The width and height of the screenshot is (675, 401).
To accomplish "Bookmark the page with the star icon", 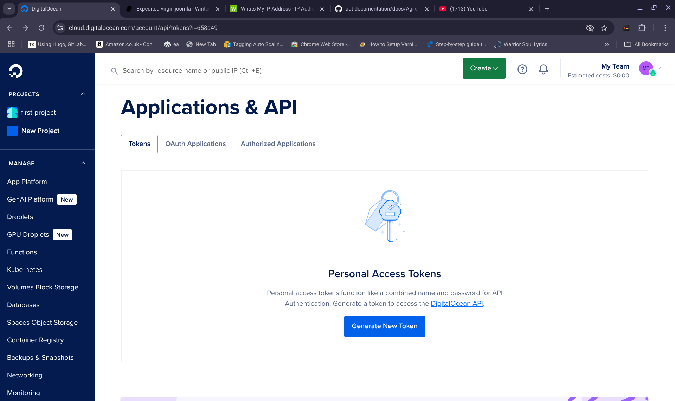I will [x=604, y=28].
